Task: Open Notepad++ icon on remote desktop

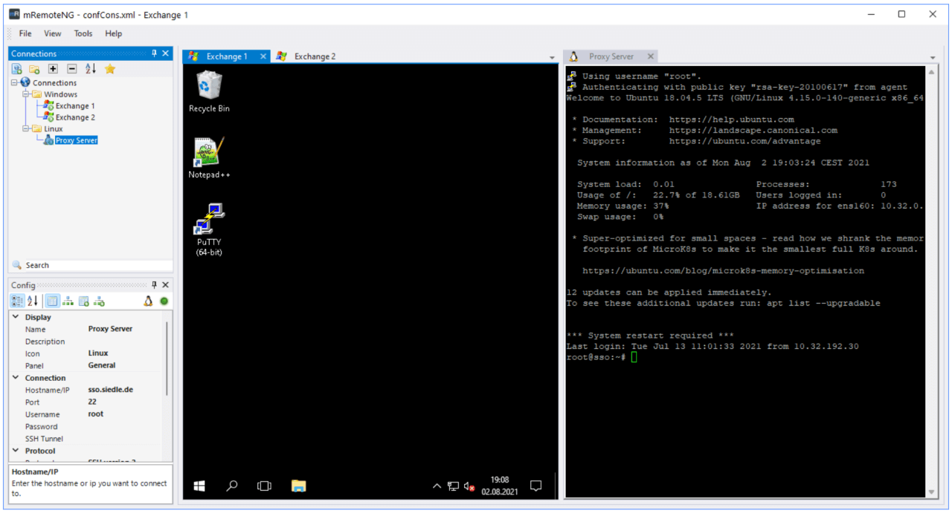Action: tap(209, 157)
